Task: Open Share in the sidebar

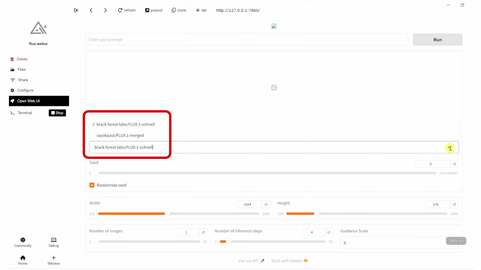Action: (x=19, y=80)
